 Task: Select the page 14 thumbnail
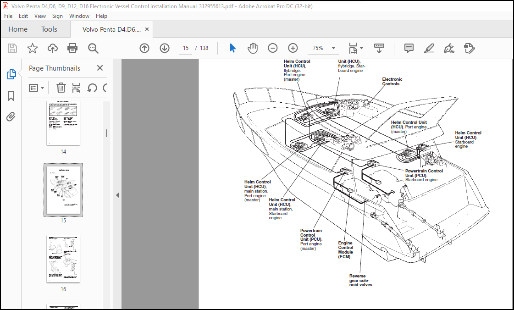63,123
